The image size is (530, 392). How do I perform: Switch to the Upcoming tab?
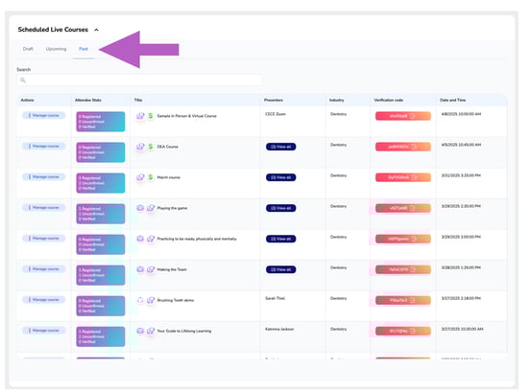[x=56, y=49]
